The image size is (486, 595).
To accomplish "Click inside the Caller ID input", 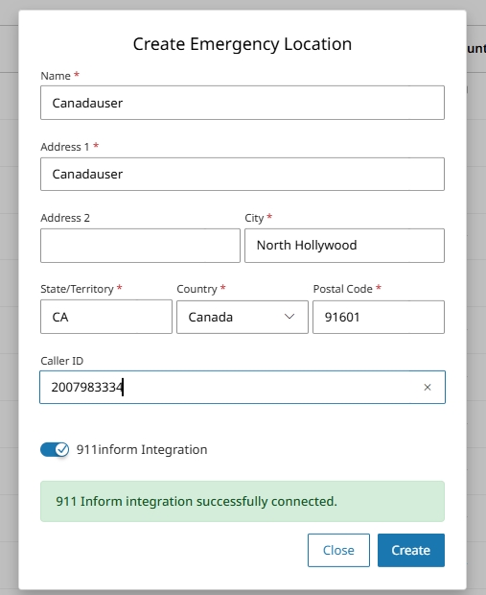I will (243, 387).
